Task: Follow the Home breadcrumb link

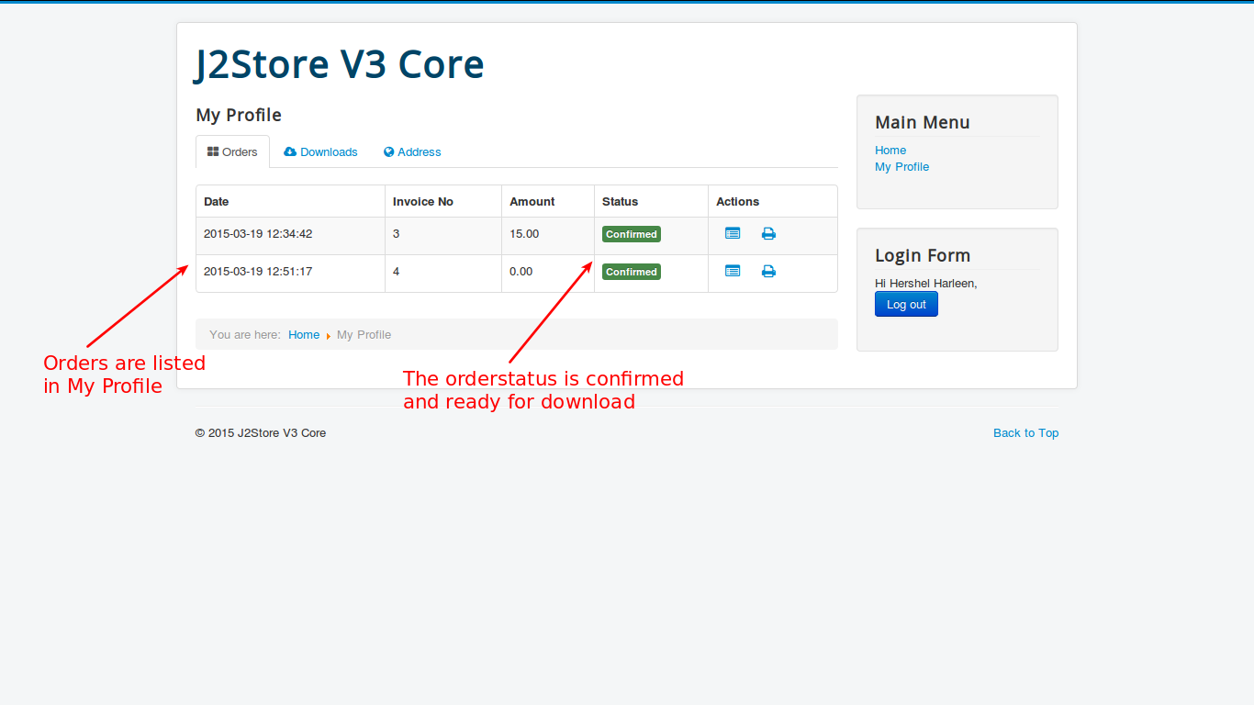Action: coord(304,335)
